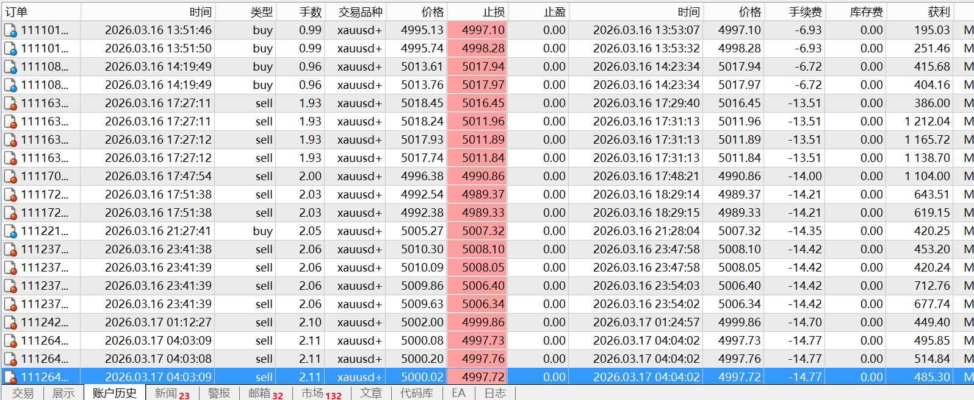This screenshot has height=400, width=974.
Task: Pick order icon in row priced 5017.74
Action: (x=10, y=158)
